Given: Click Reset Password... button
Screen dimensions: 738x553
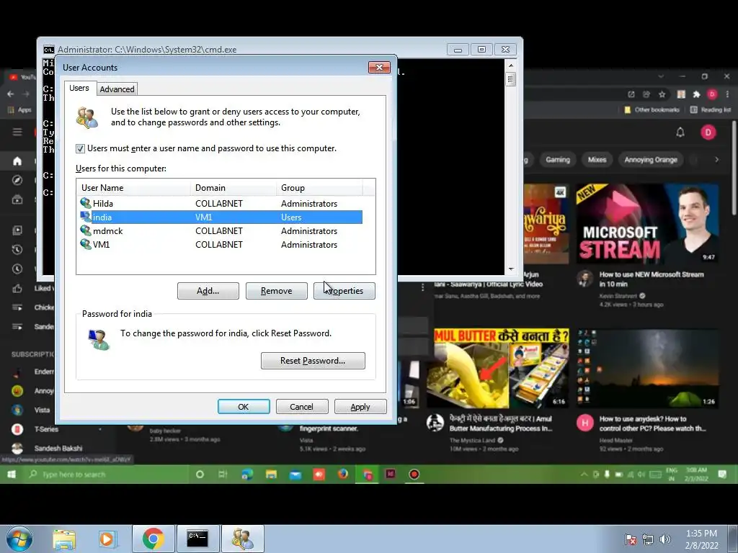Looking at the screenshot, I should pos(313,361).
